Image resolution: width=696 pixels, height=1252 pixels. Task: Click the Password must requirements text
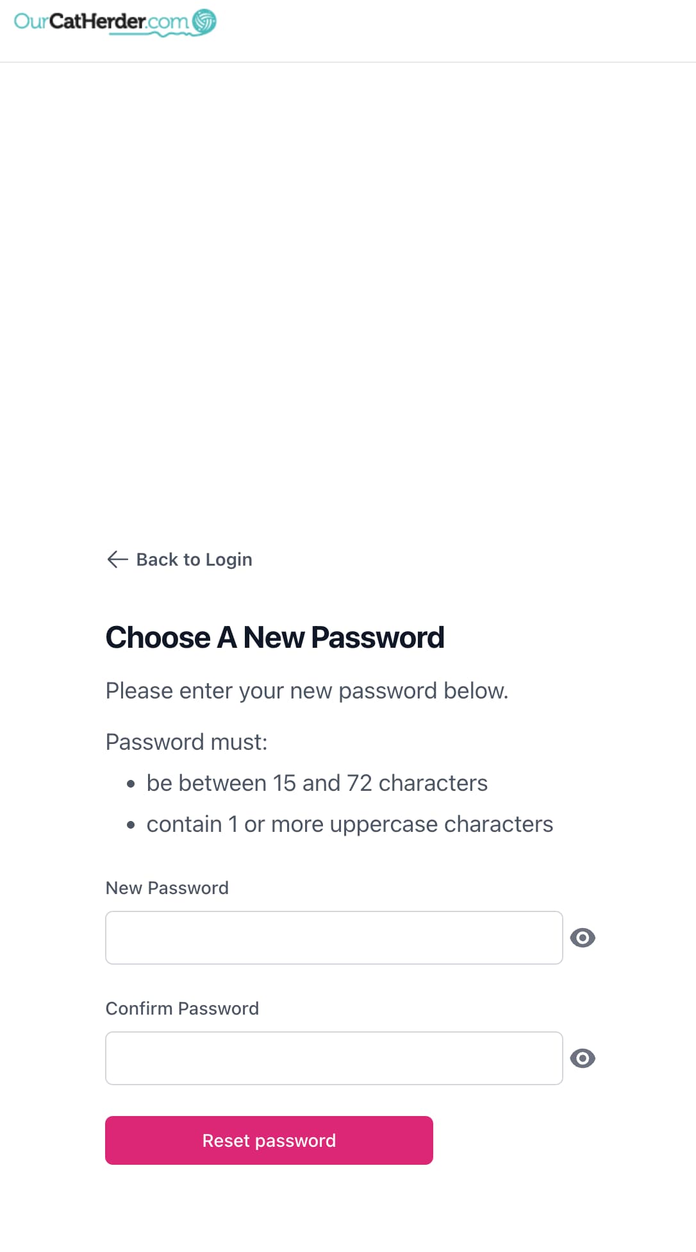pos(187,741)
